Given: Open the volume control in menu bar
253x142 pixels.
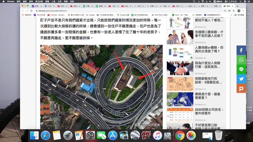Looking at the screenshot, I should click(x=210, y=1).
